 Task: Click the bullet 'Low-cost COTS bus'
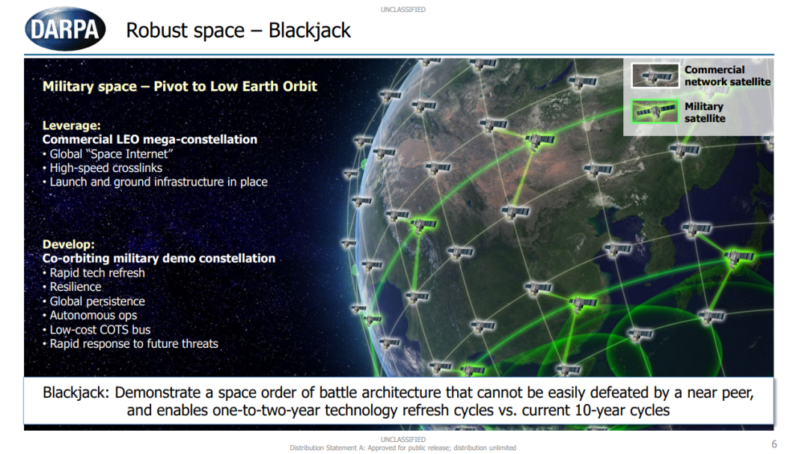tap(100, 330)
